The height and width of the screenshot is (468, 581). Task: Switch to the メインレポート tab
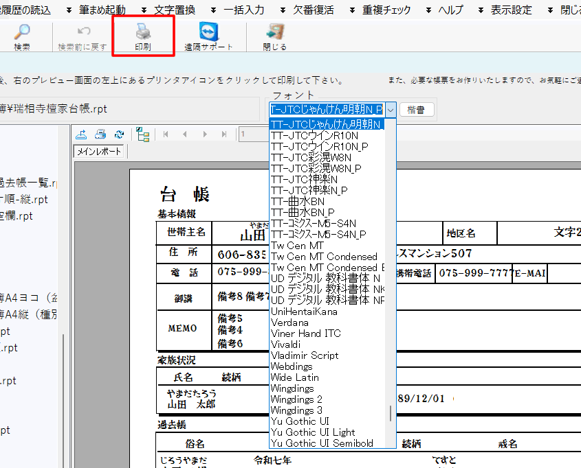click(99, 152)
